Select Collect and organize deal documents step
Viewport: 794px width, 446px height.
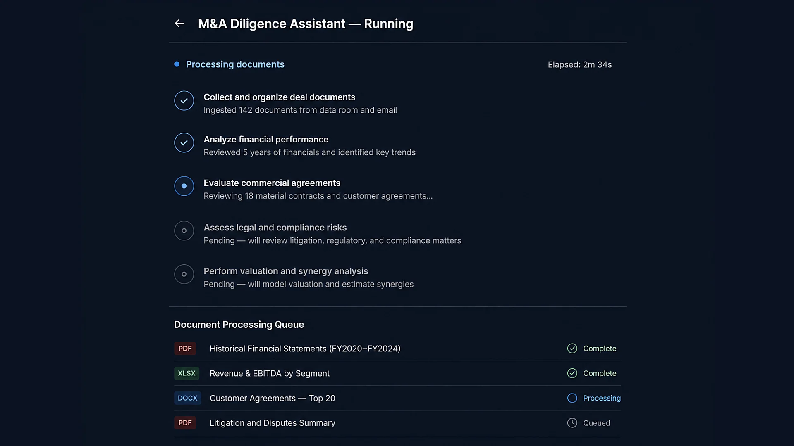click(279, 97)
